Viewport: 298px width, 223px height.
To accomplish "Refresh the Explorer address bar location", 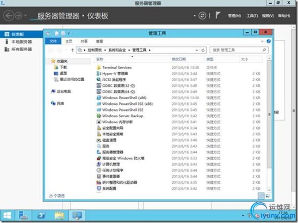I will pyautogui.click(x=203, y=50).
